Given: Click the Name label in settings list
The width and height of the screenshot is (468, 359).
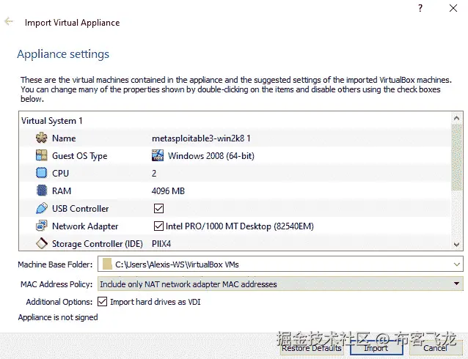Looking at the screenshot, I should pos(64,138).
